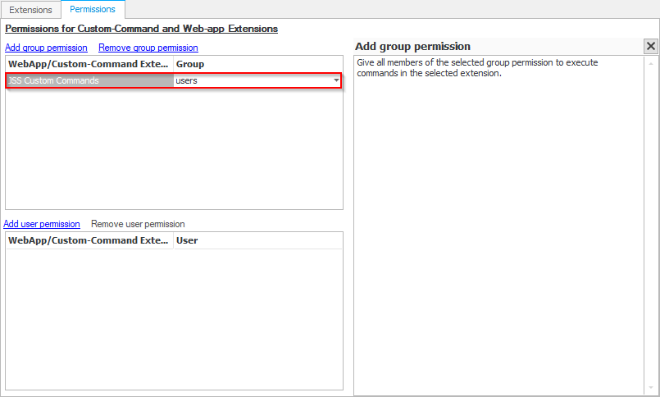Click the Add user permission link
This screenshot has height=397, width=660.
point(42,224)
